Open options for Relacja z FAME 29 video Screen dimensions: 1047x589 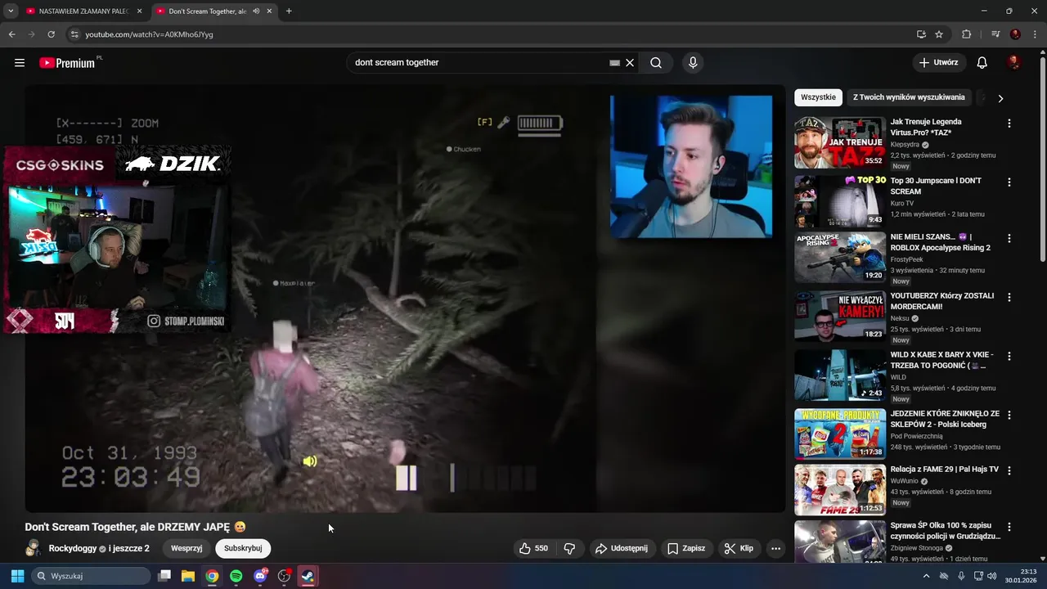[1009, 470]
